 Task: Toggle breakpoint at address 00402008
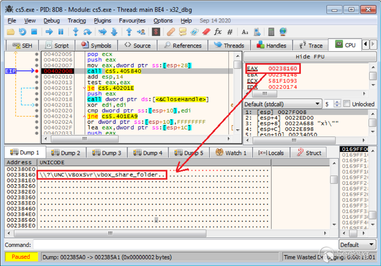37,71
